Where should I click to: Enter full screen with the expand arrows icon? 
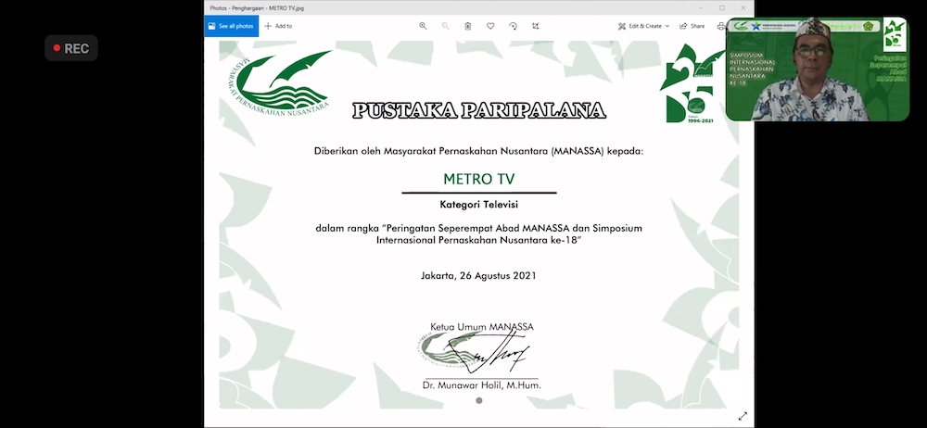[743, 416]
